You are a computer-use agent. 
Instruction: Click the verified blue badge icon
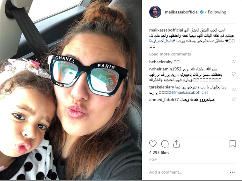[202, 12]
